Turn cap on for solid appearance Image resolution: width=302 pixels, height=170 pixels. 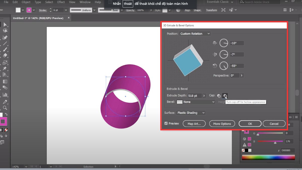pos(219,96)
